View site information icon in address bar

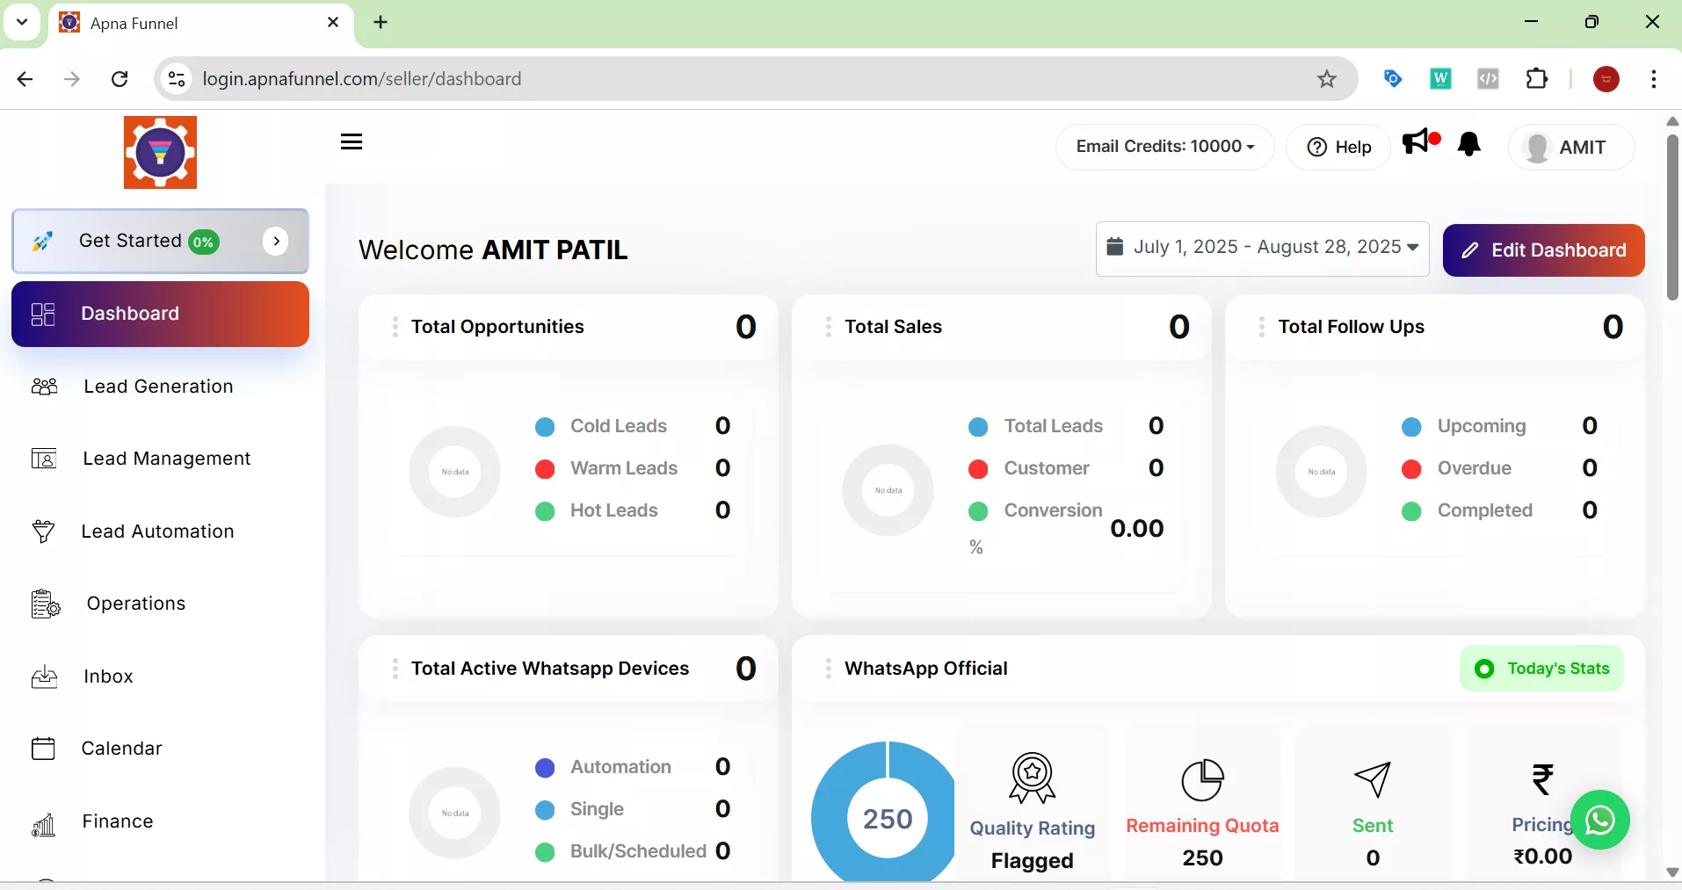coord(177,79)
